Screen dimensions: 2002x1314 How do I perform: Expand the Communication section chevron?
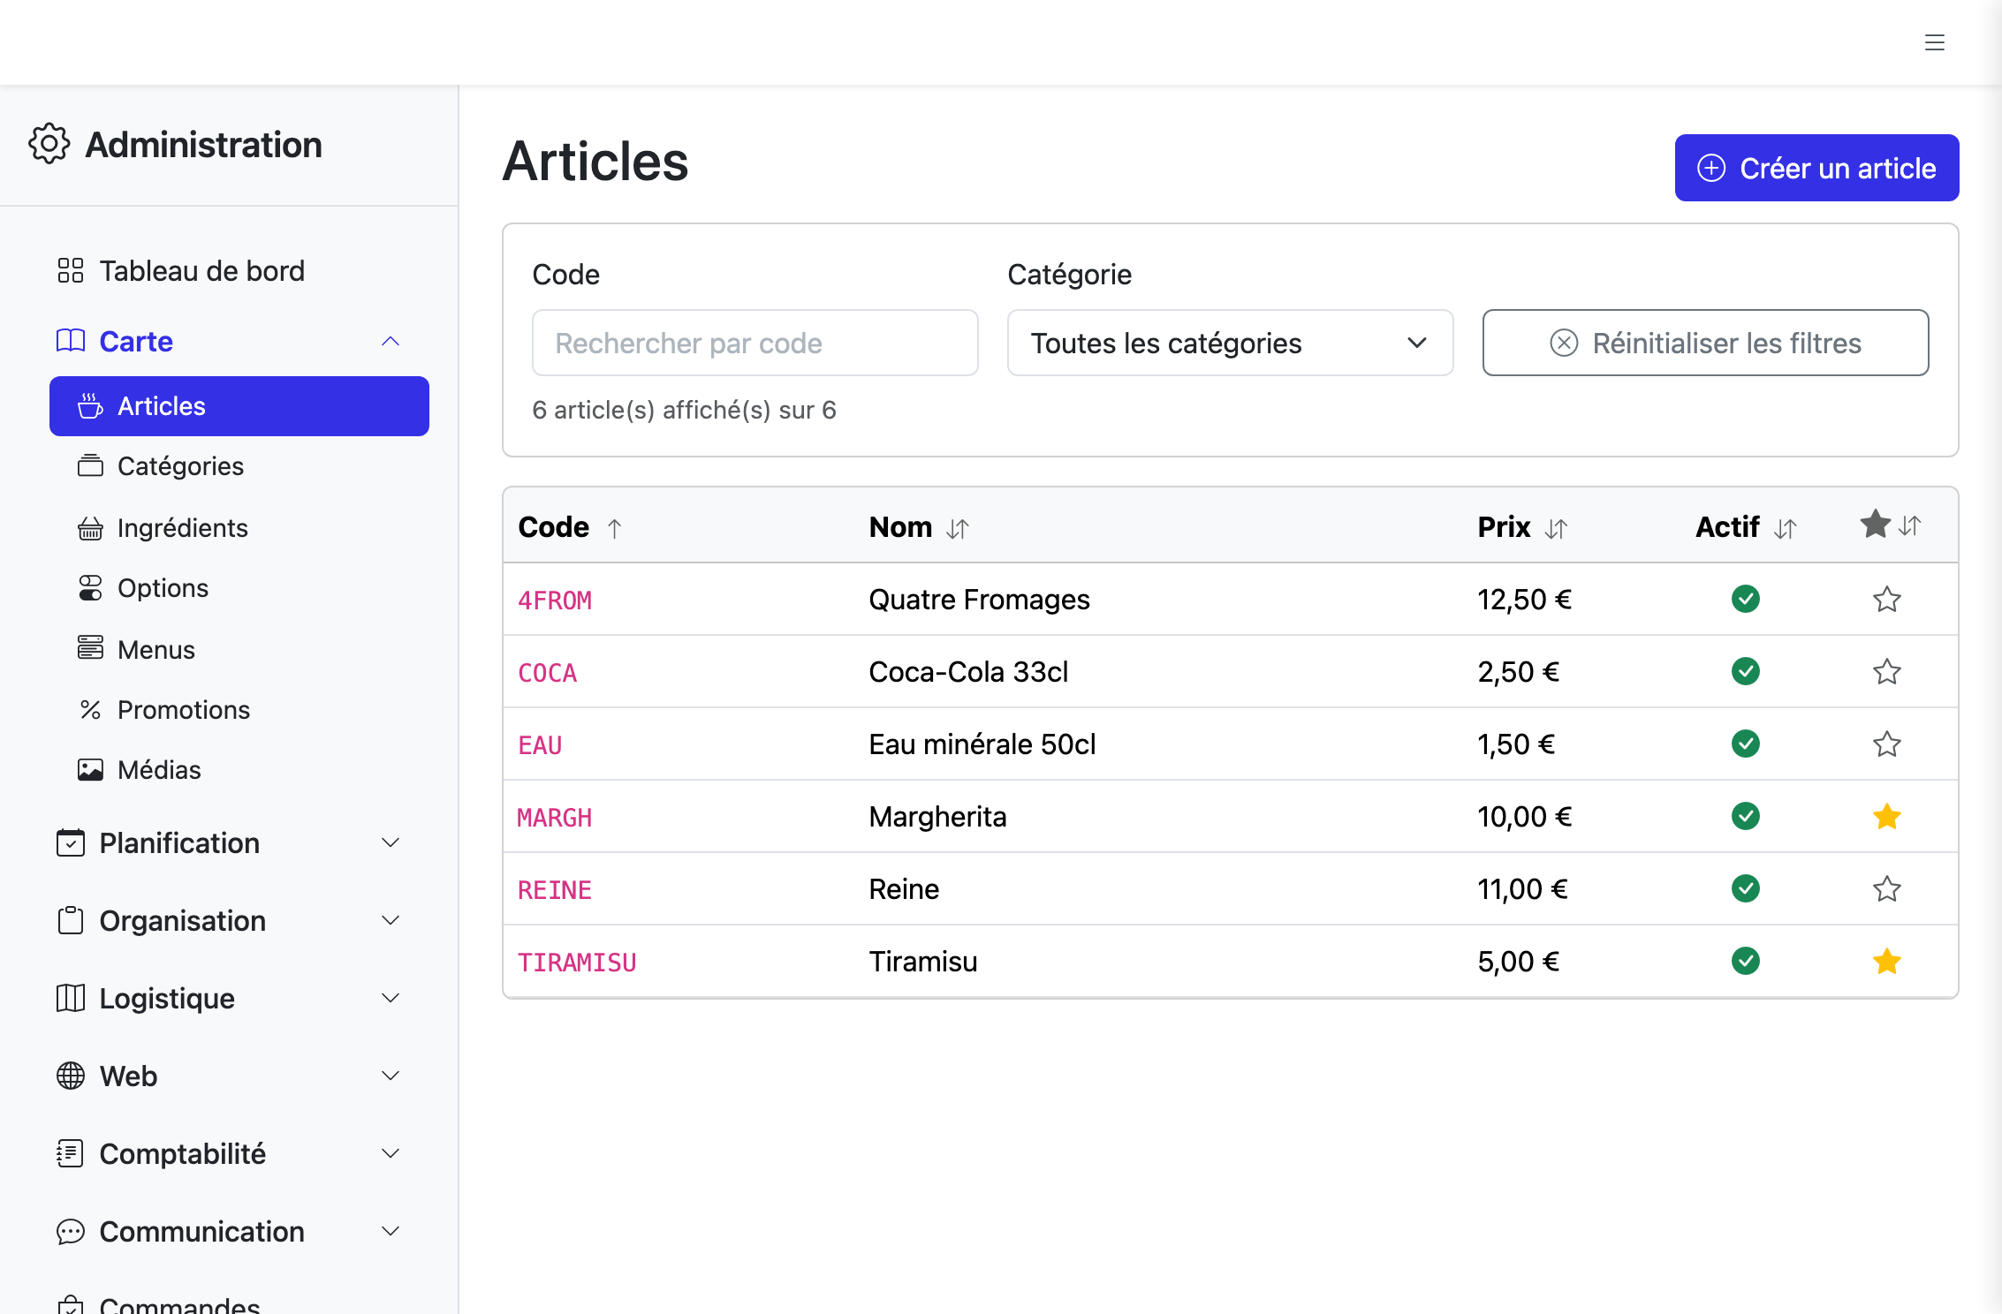point(391,1231)
